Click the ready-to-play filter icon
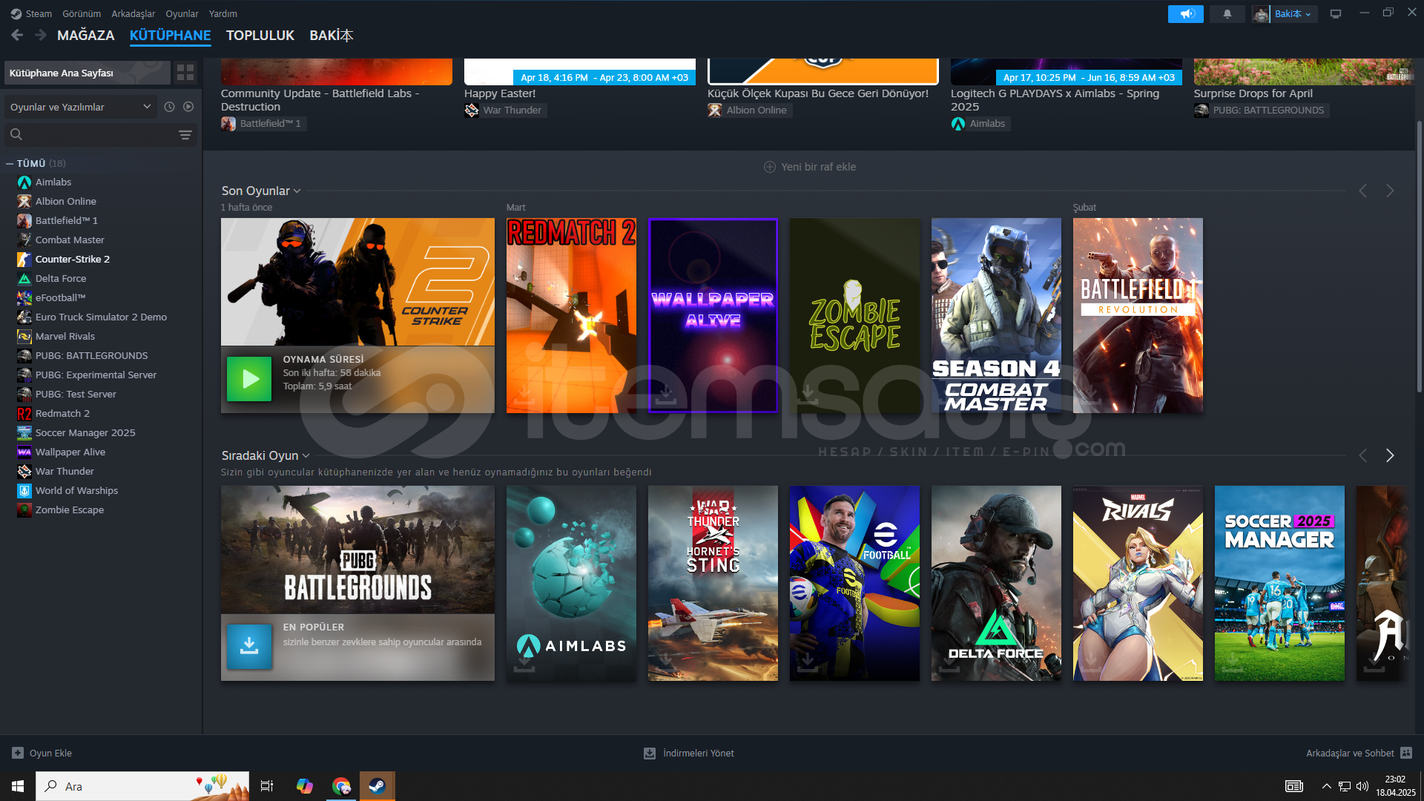1424x801 pixels. click(x=188, y=107)
